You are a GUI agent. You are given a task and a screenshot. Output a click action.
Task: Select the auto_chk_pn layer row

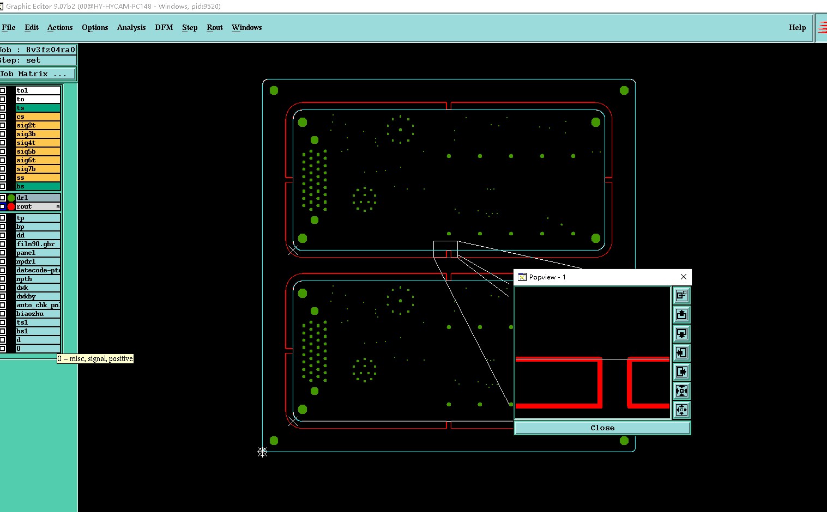pos(38,305)
